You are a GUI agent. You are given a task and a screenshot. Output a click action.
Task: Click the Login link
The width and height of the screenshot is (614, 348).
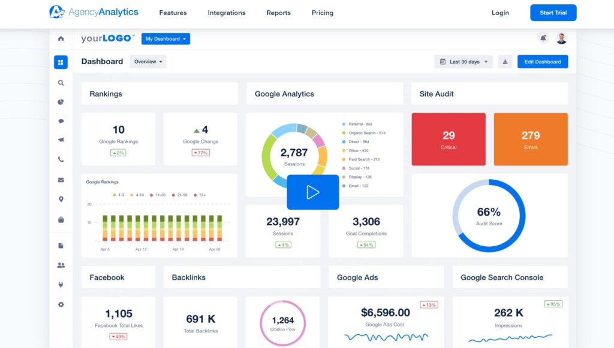[x=500, y=13]
